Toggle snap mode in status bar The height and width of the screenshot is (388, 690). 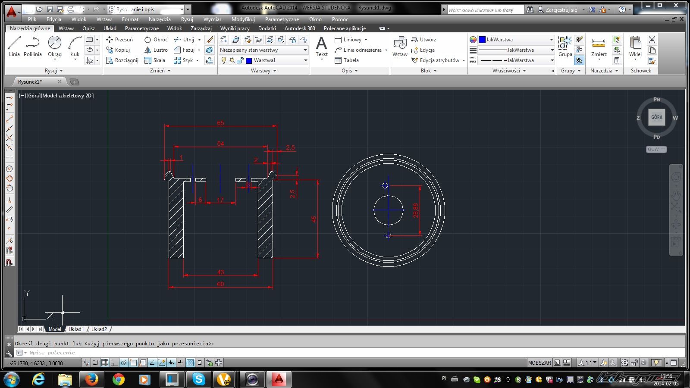(95, 363)
